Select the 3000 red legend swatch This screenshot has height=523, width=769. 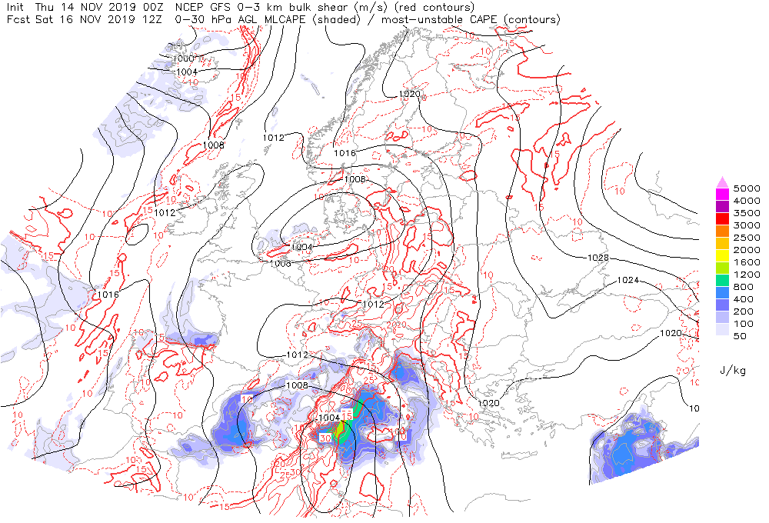tap(722, 219)
